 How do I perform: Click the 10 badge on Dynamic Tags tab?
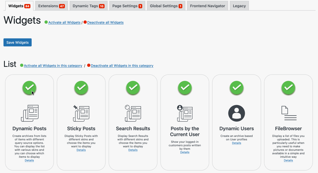click(x=102, y=6)
